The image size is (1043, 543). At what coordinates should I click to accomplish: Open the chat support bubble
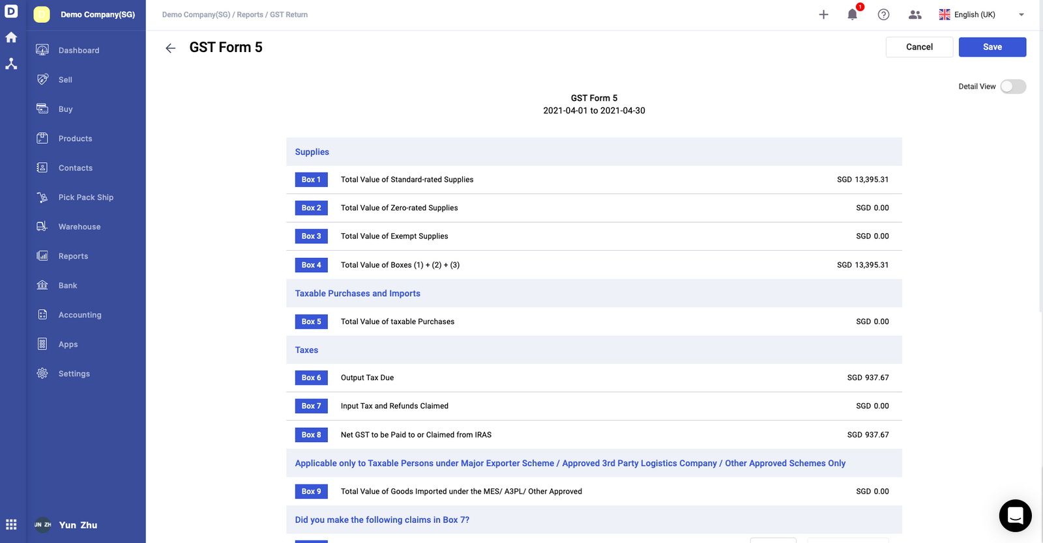pos(1016,516)
